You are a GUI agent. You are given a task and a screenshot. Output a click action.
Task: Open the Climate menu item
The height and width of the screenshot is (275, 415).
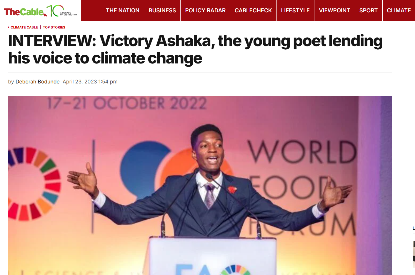(399, 11)
